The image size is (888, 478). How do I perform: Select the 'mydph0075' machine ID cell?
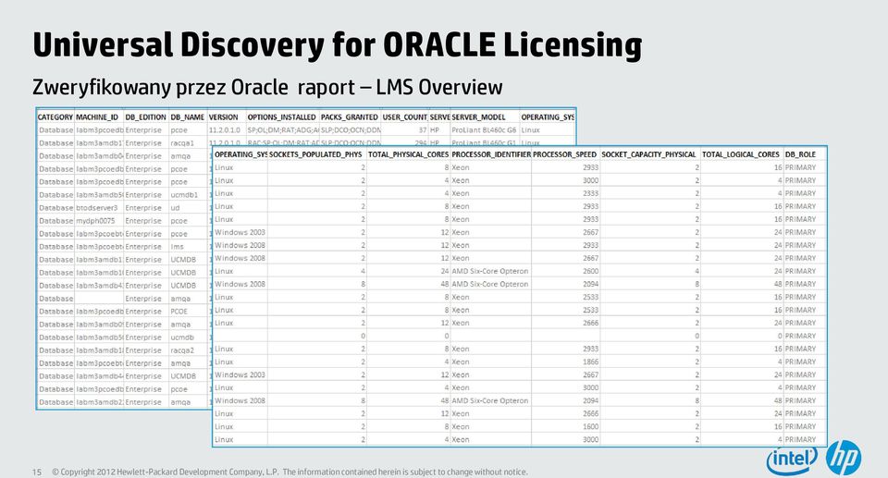point(95,221)
